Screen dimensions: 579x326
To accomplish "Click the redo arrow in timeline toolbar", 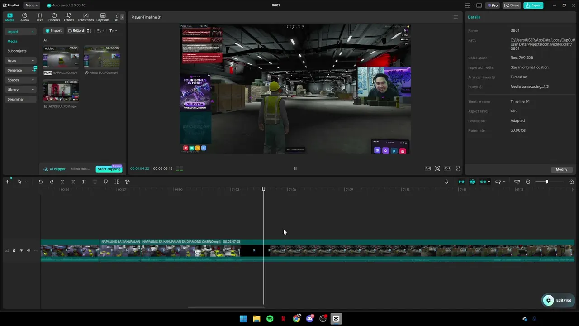I will 51,182.
